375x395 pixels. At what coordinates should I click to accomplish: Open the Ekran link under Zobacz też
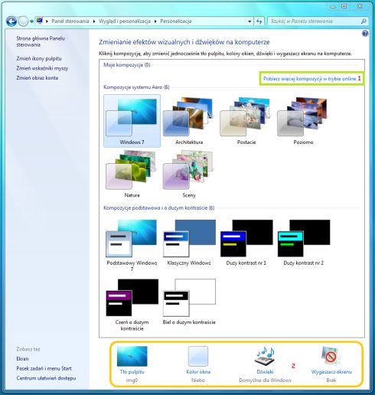tap(22, 358)
